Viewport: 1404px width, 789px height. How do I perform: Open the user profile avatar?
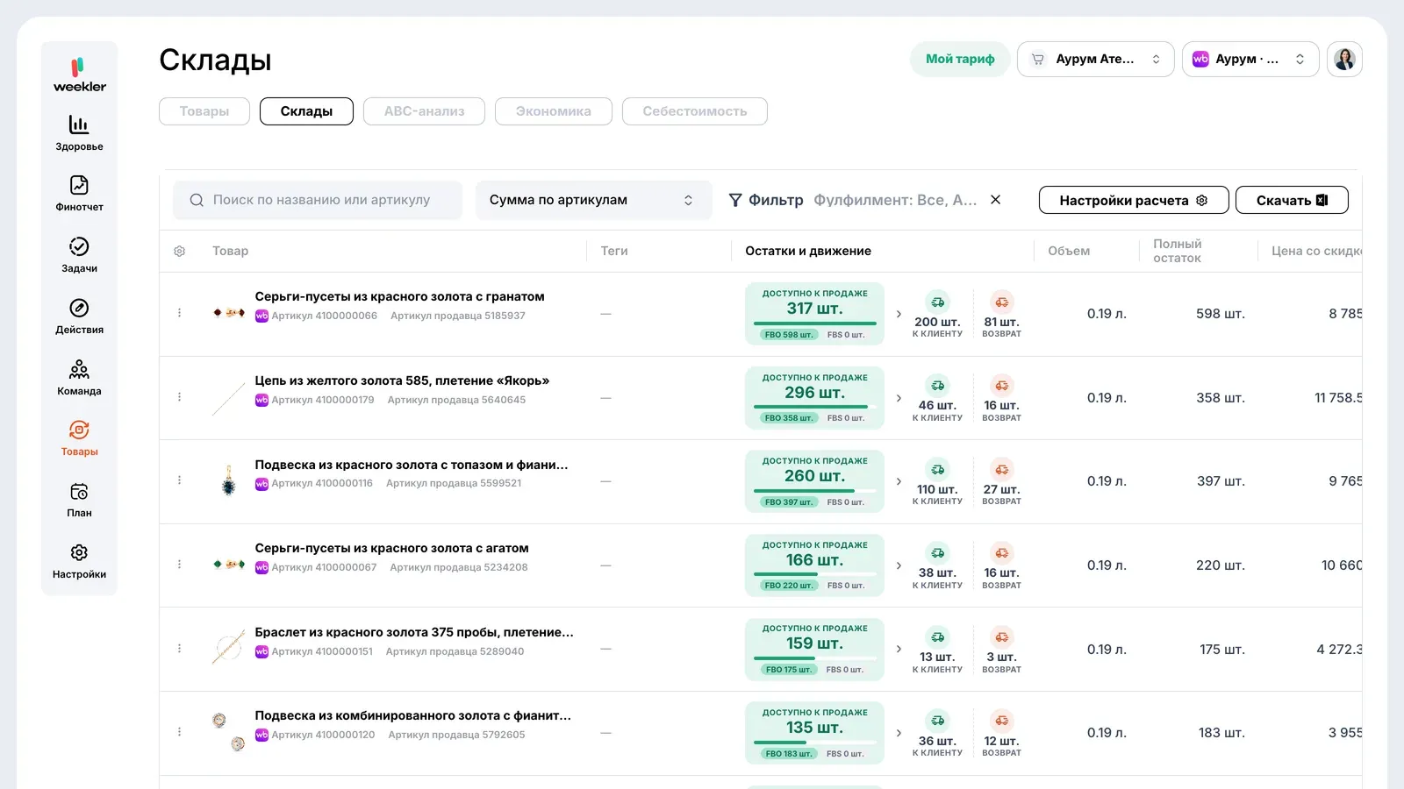pyautogui.click(x=1344, y=60)
